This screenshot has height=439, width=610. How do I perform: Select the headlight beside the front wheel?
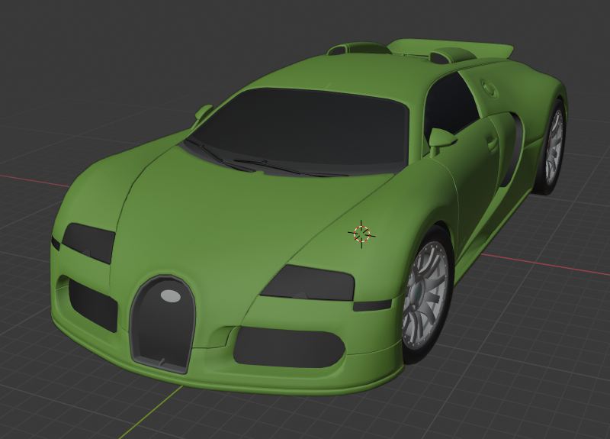(x=308, y=283)
